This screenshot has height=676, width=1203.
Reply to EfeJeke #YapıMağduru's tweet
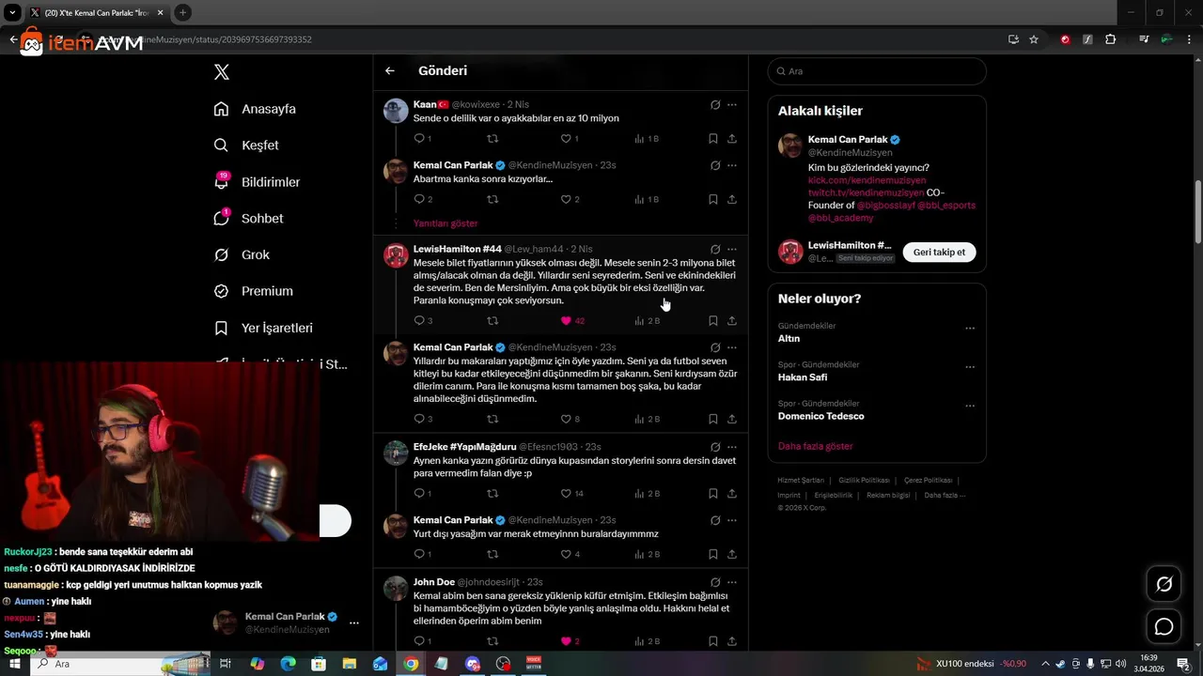pos(419,493)
